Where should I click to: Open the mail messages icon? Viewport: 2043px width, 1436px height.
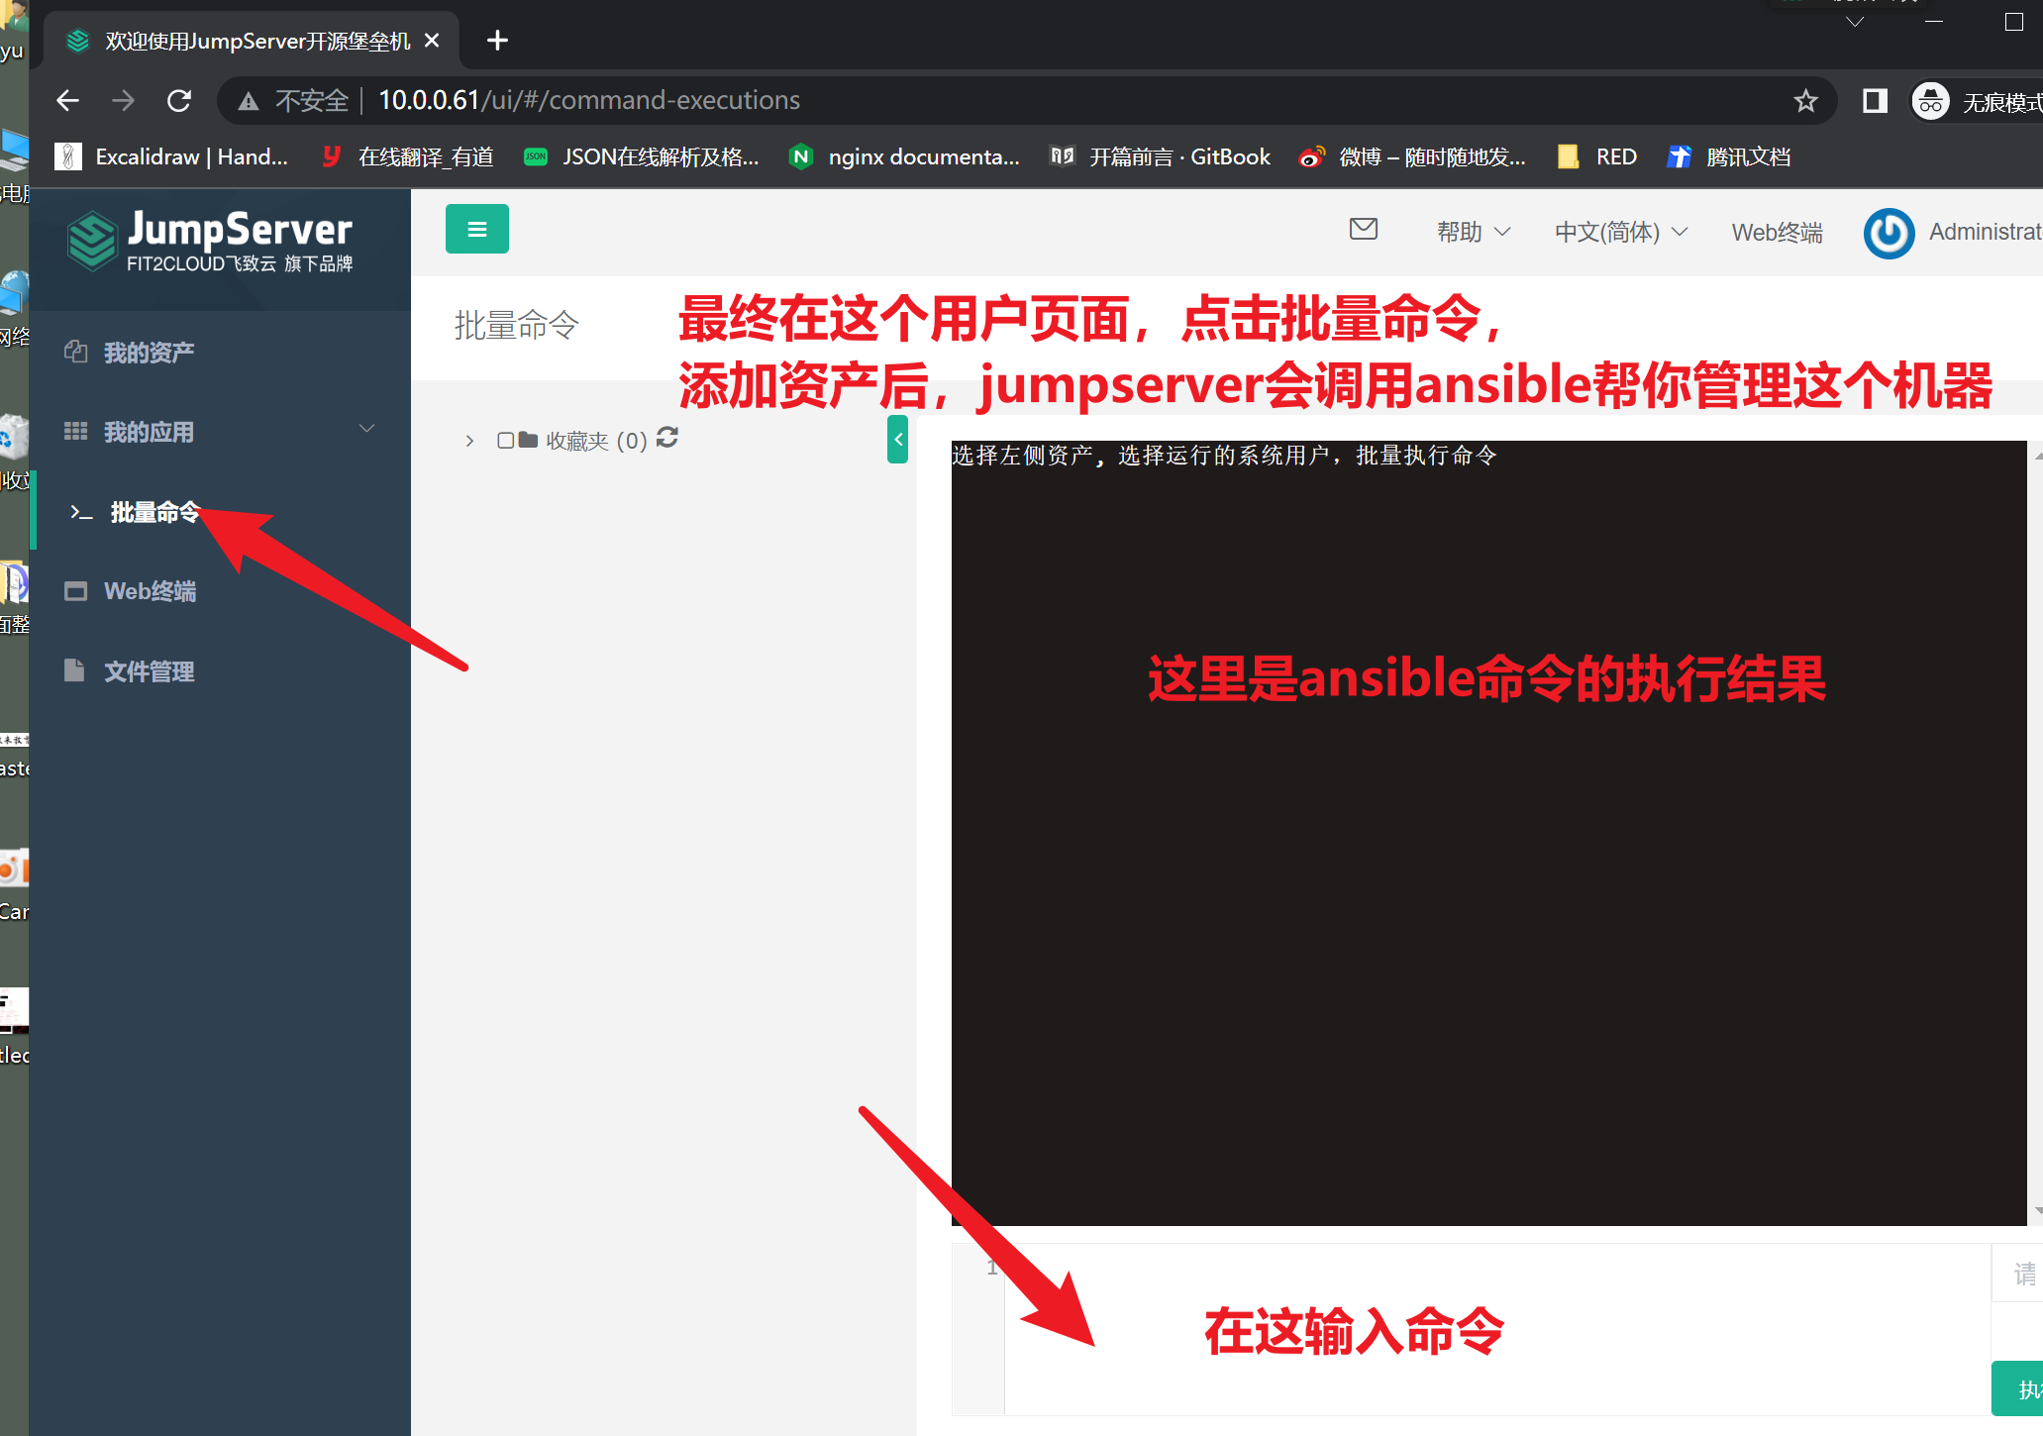1364,229
